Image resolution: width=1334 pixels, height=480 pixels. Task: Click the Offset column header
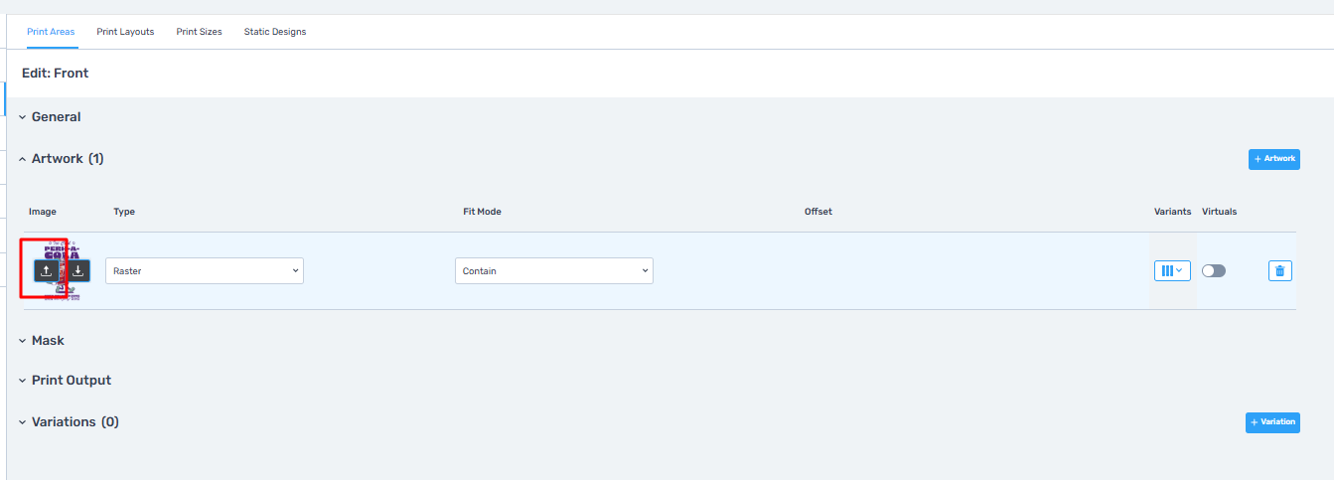[817, 212]
